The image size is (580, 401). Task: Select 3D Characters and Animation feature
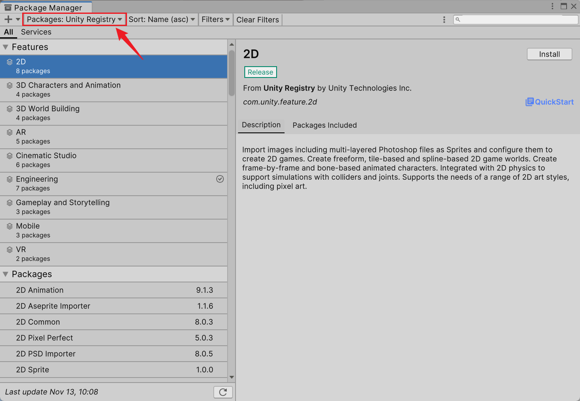tap(114, 90)
